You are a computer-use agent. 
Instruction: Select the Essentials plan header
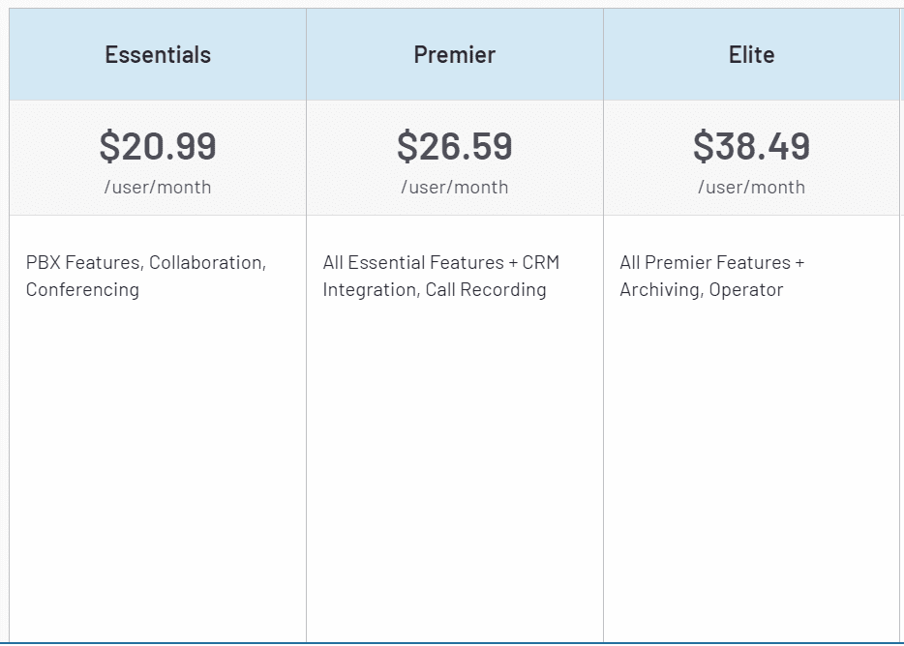[158, 55]
